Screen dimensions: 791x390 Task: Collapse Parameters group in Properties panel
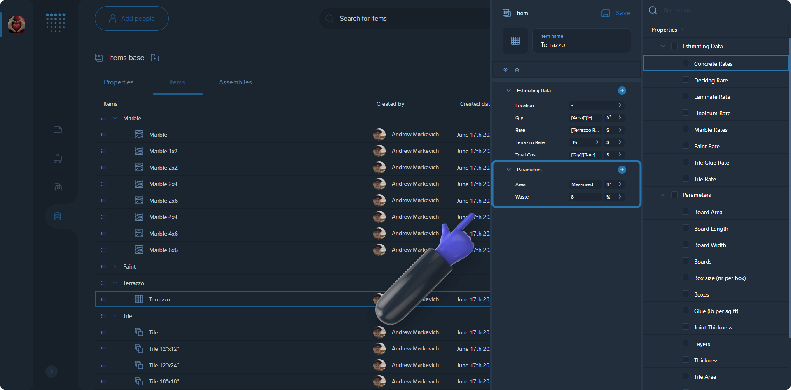(x=663, y=195)
